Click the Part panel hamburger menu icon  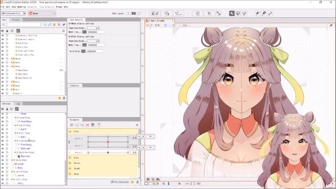(64, 31)
